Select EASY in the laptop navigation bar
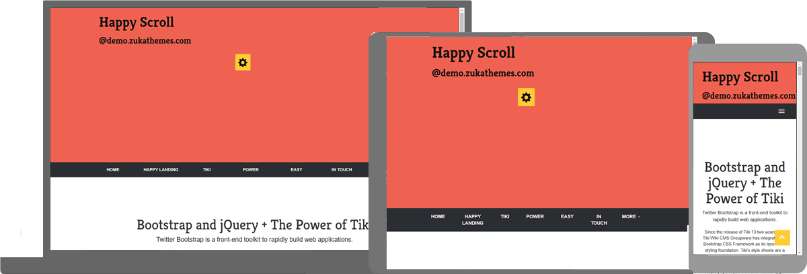807x274 pixels. click(x=297, y=170)
